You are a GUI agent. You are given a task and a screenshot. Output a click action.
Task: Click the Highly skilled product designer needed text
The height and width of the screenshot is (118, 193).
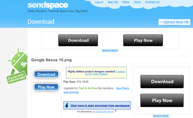[91, 72]
